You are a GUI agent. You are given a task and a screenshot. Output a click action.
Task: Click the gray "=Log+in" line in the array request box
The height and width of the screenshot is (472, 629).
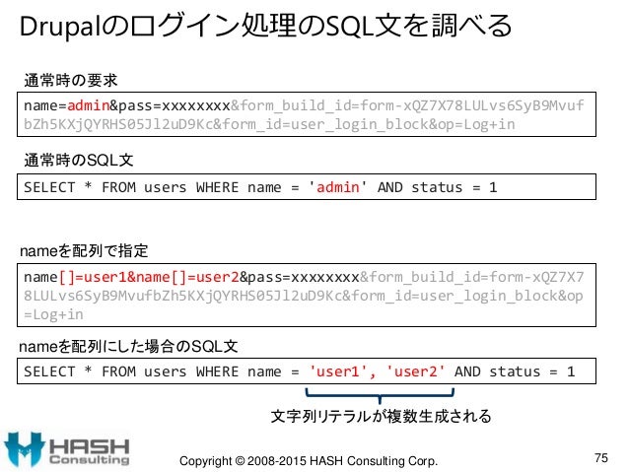(54, 314)
